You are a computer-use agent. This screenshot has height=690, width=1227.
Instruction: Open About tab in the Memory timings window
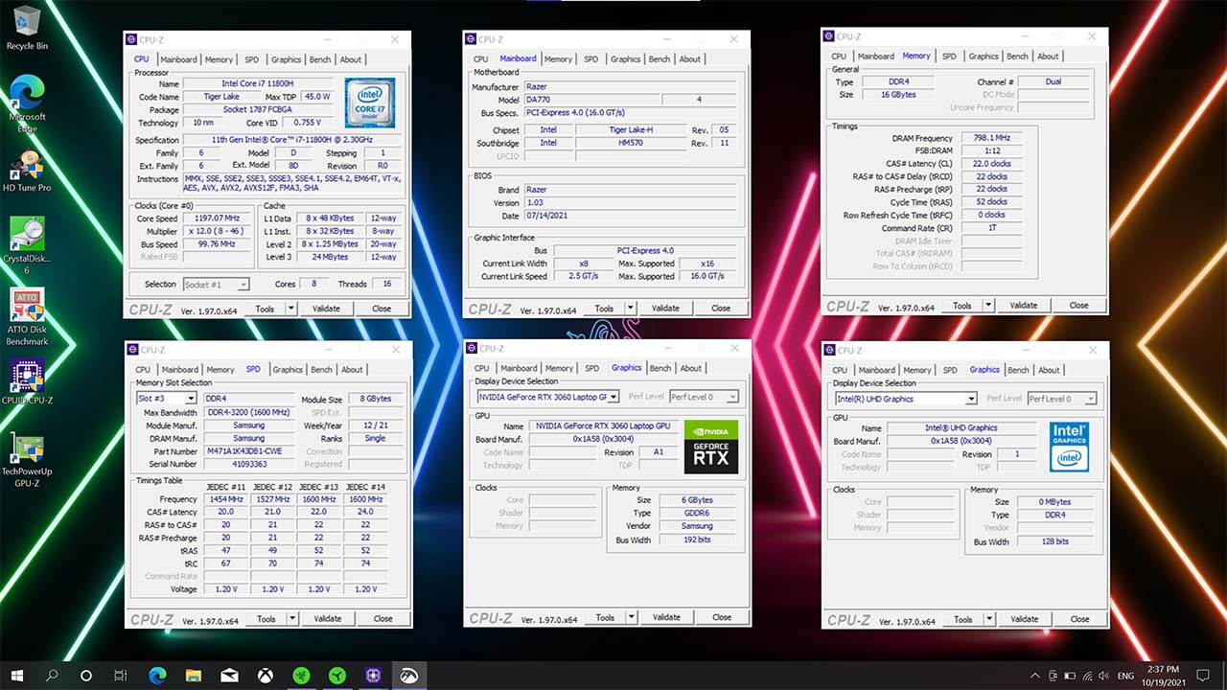[x=1048, y=57]
